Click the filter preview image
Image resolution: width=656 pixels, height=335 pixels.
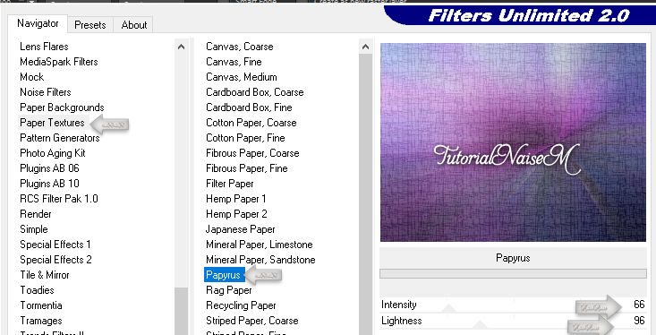click(x=513, y=142)
